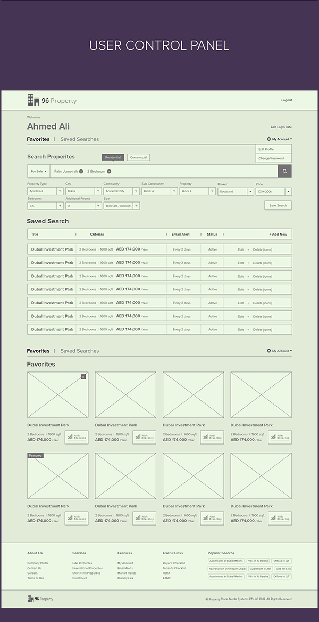Open the Price range dropdown

[273, 191]
